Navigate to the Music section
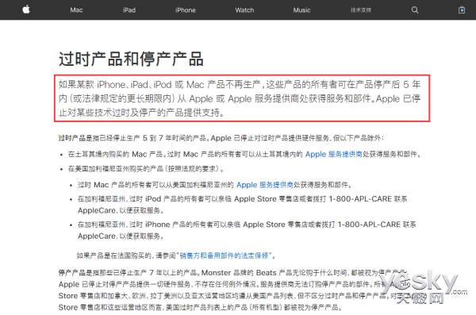Image resolution: width=476 pixels, height=315 pixels. [x=301, y=10]
